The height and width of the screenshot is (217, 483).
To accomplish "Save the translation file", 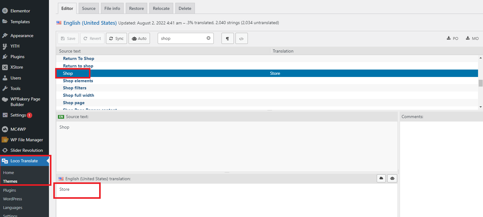I will (x=68, y=38).
